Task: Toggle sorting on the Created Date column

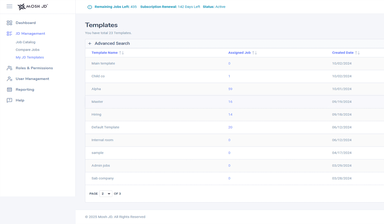Action: pyautogui.click(x=357, y=52)
